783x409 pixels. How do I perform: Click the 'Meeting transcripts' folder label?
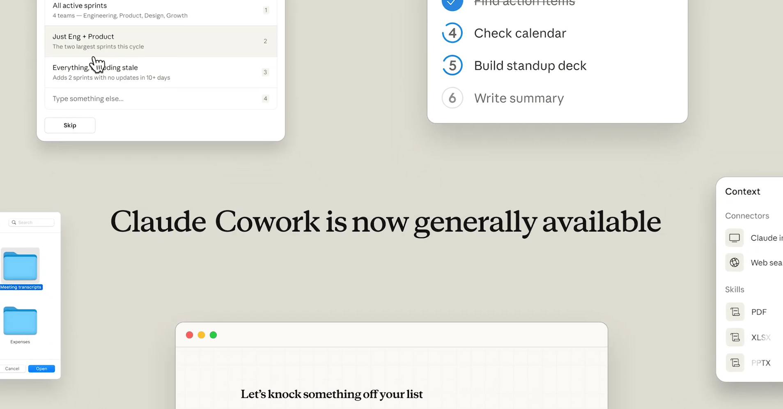(21, 287)
